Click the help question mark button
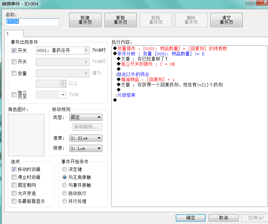268x224 pixels. pos(251,2)
